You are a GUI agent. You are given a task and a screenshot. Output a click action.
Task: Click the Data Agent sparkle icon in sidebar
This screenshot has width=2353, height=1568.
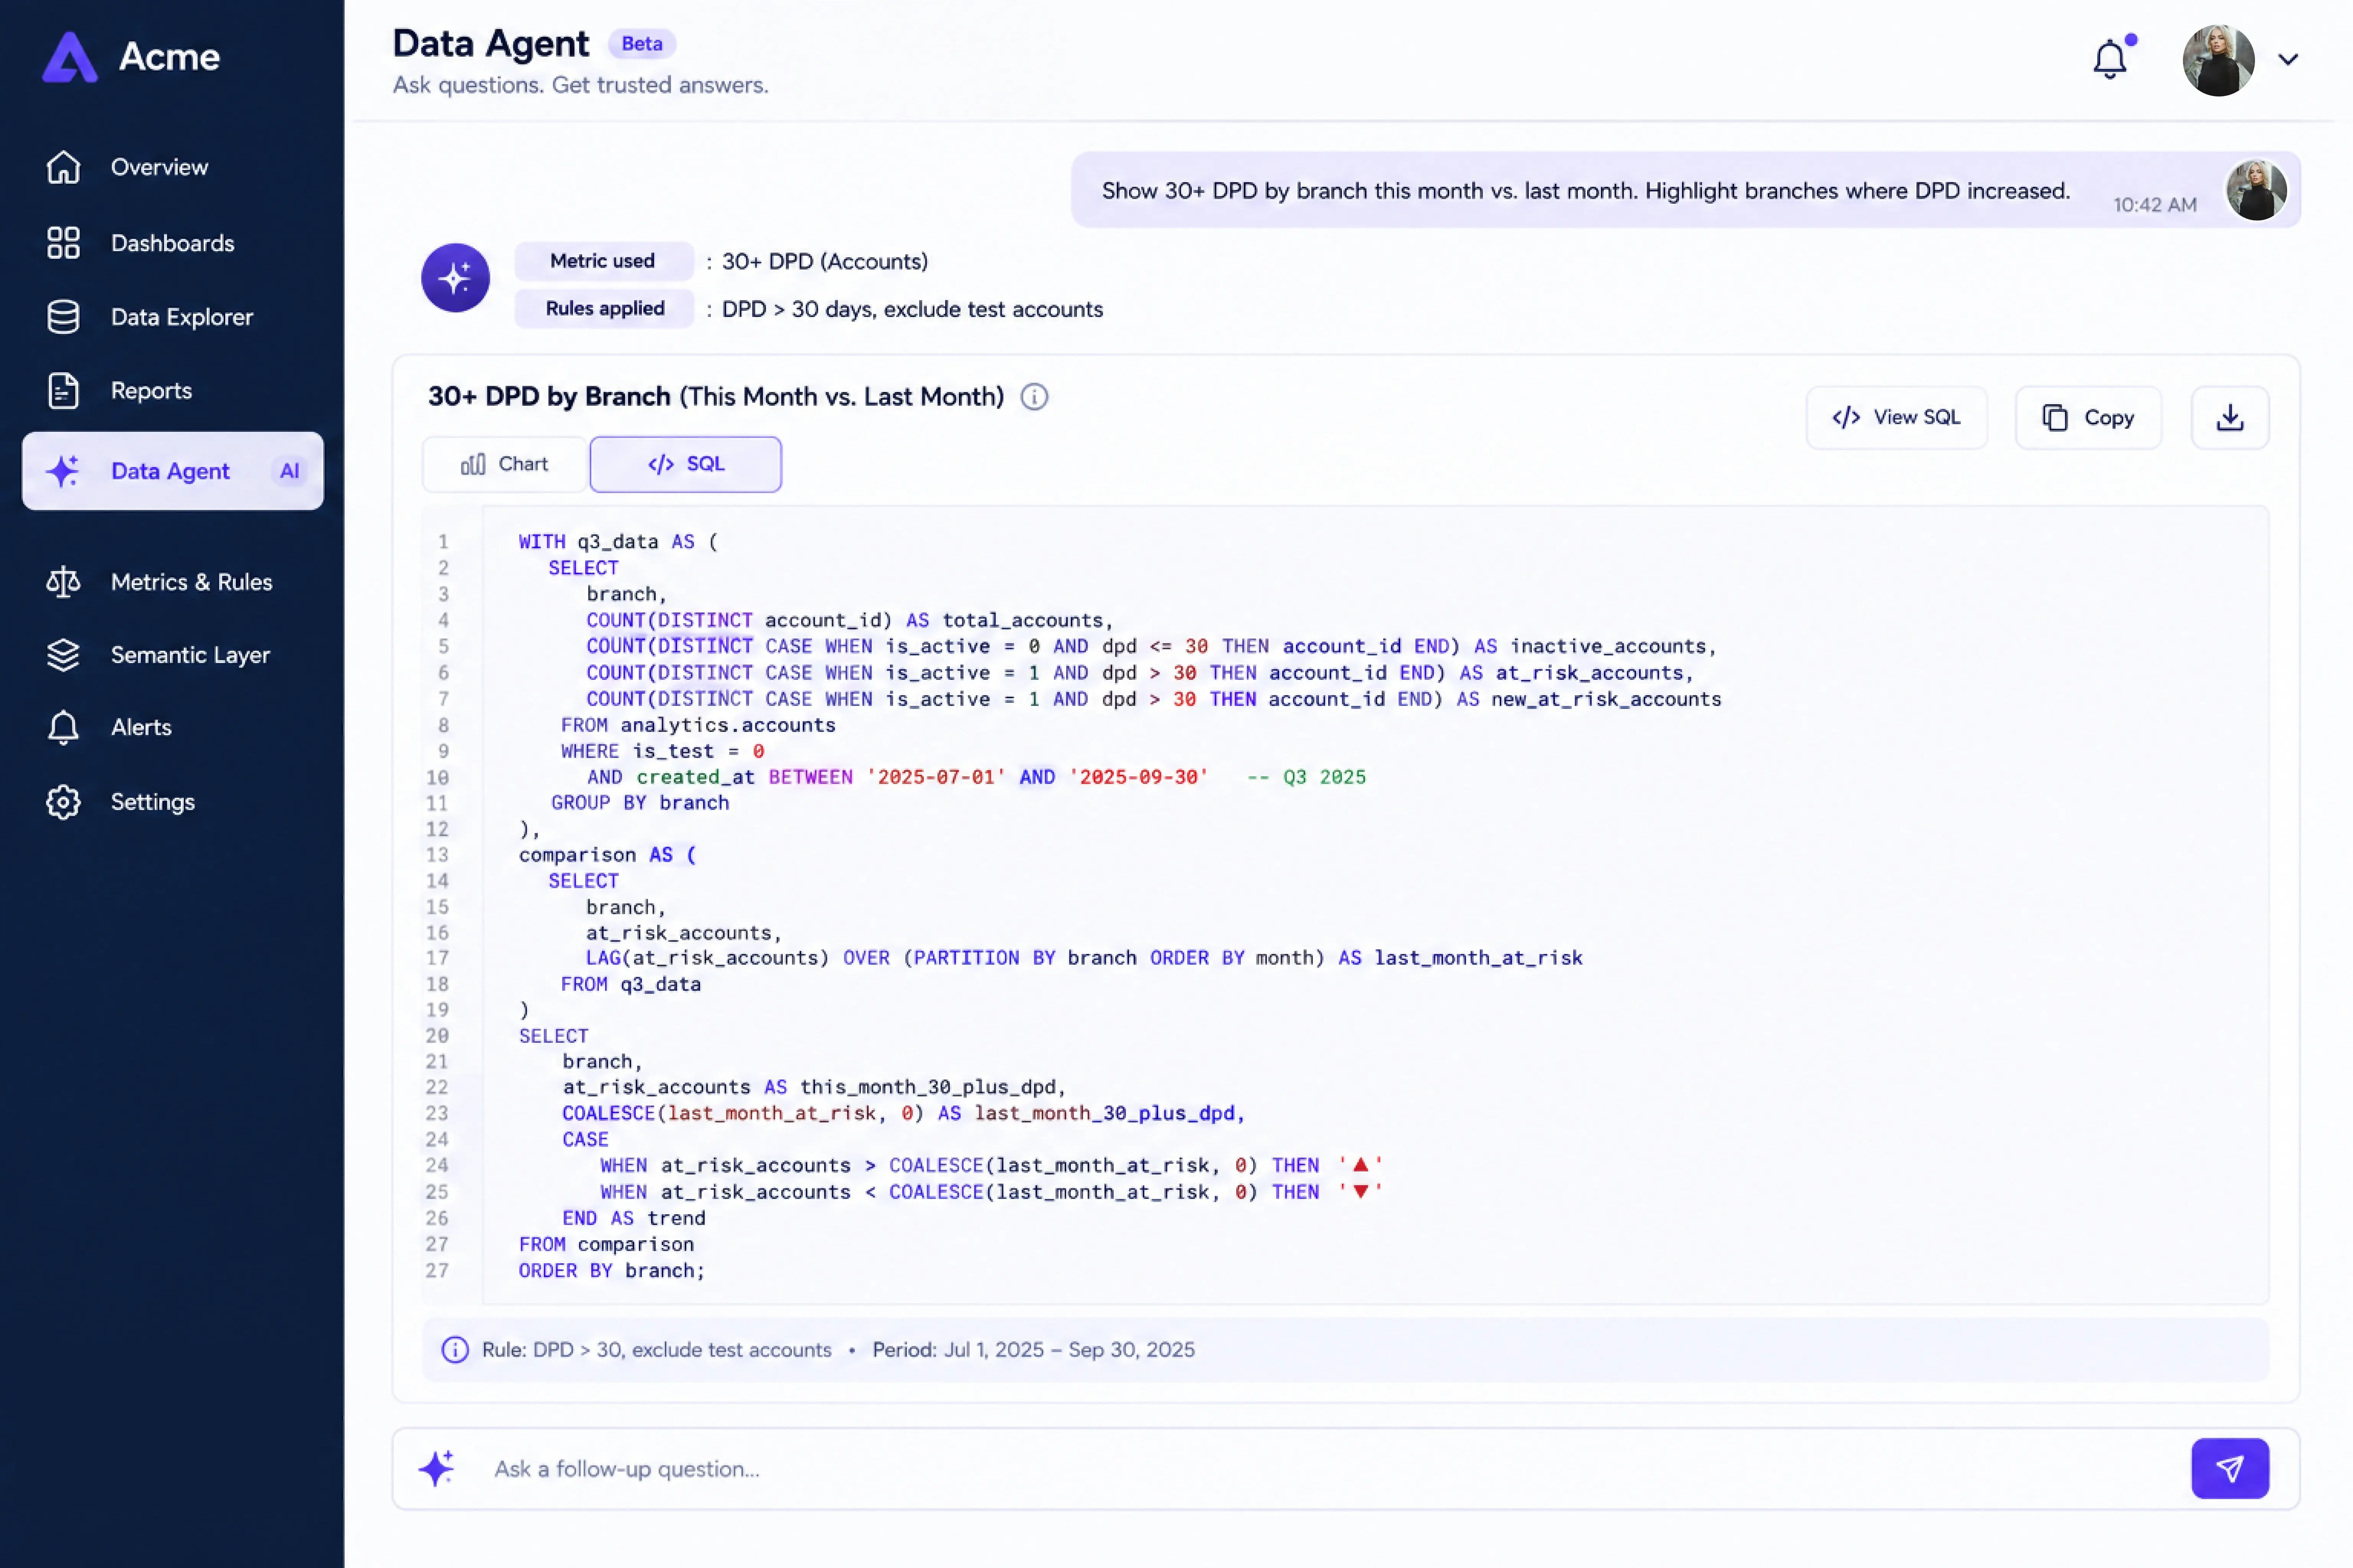tap(63, 471)
